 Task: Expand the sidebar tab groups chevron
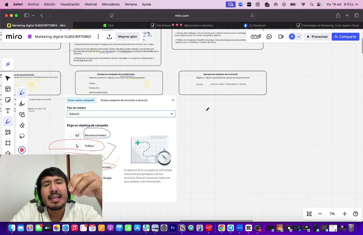(33, 15)
